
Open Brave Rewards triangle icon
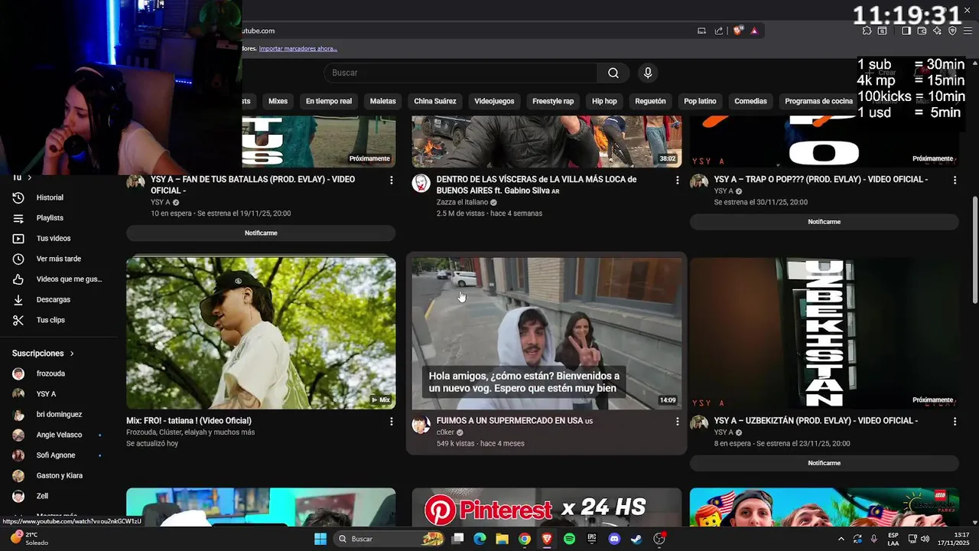click(753, 31)
